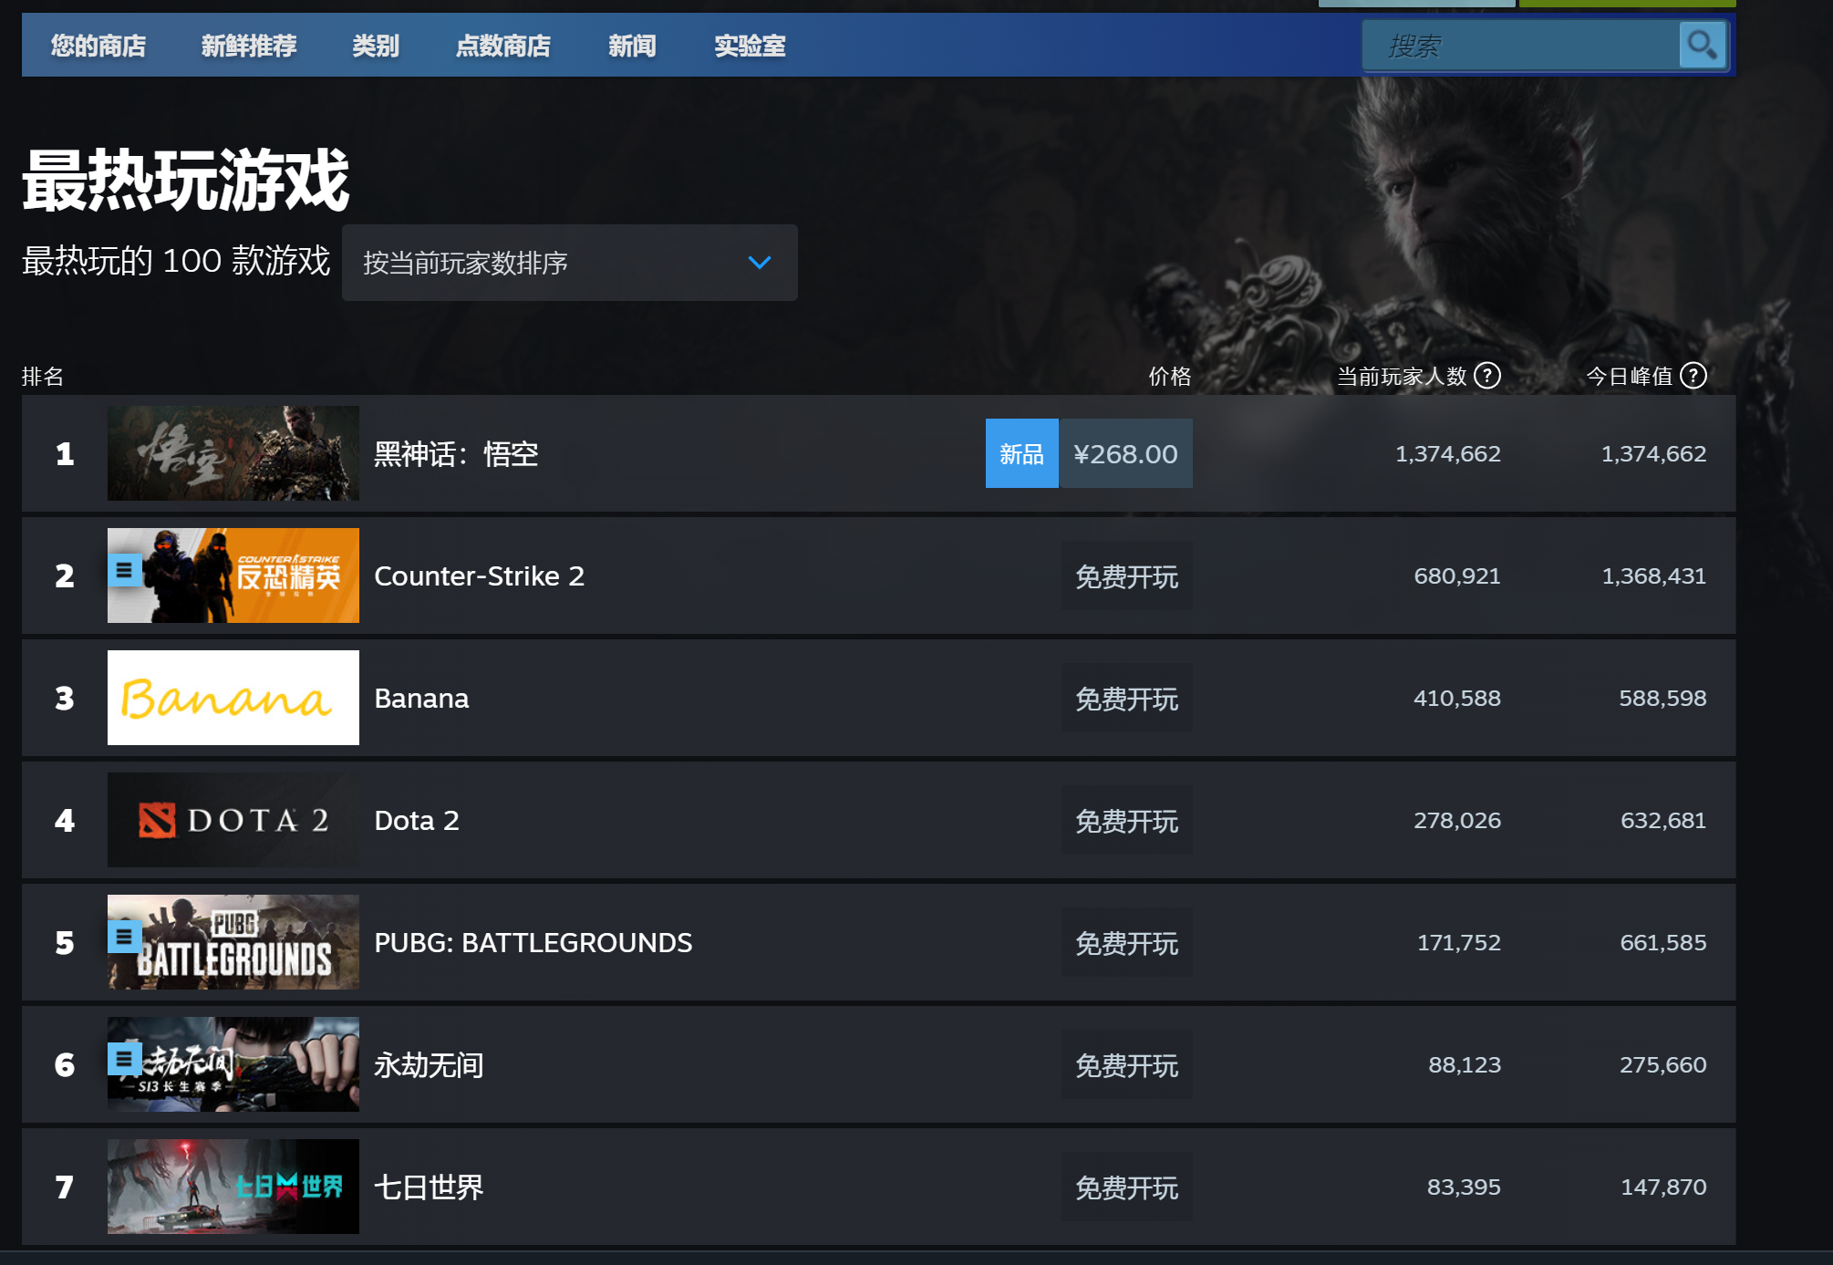Click 免费开玩 for 七日世界
The height and width of the screenshot is (1265, 1833).
[x=1126, y=1187]
